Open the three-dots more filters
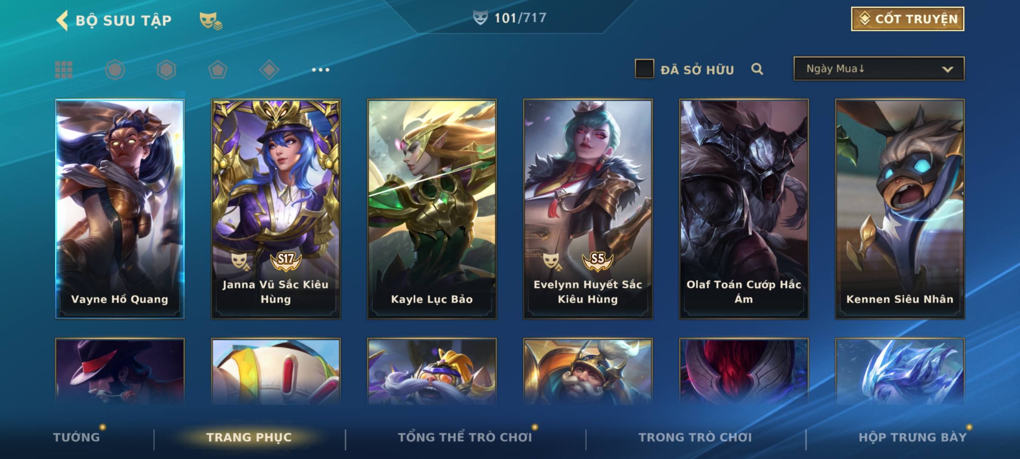This screenshot has height=459, width=1020. [x=320, y=70]
